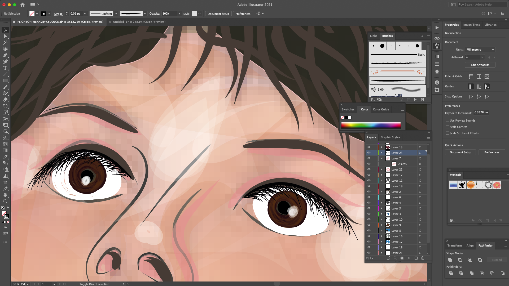Pick a color from spectrum bar

pyautogui.click(x=371, y=126)
